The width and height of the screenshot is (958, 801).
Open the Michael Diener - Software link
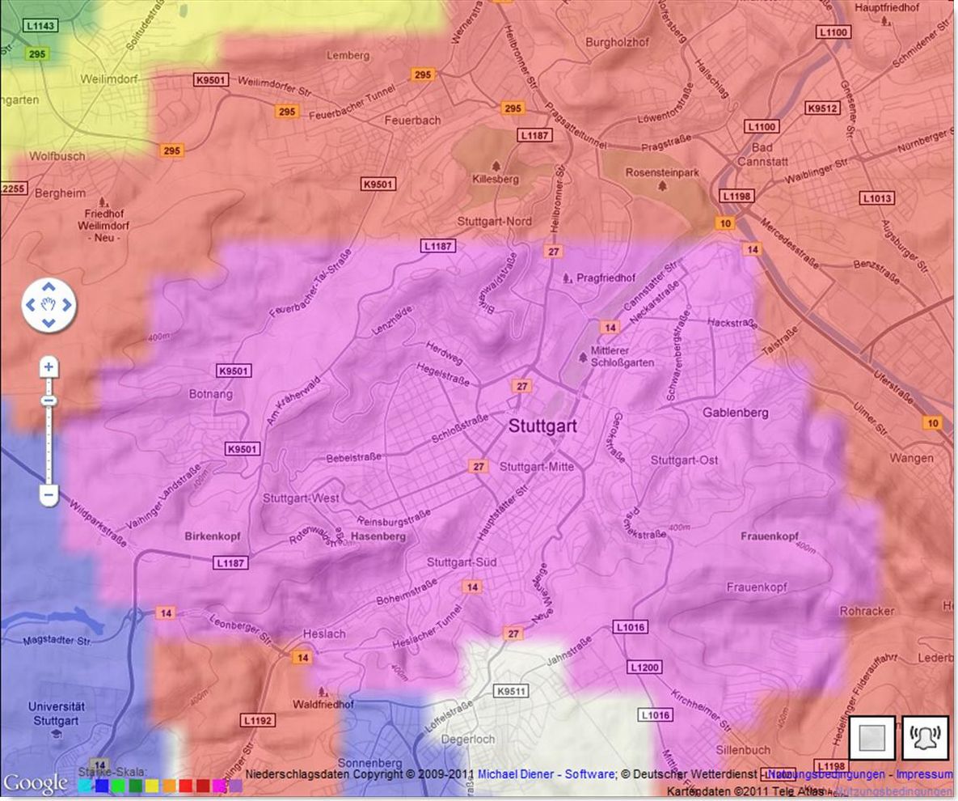[x=545, y=774]
